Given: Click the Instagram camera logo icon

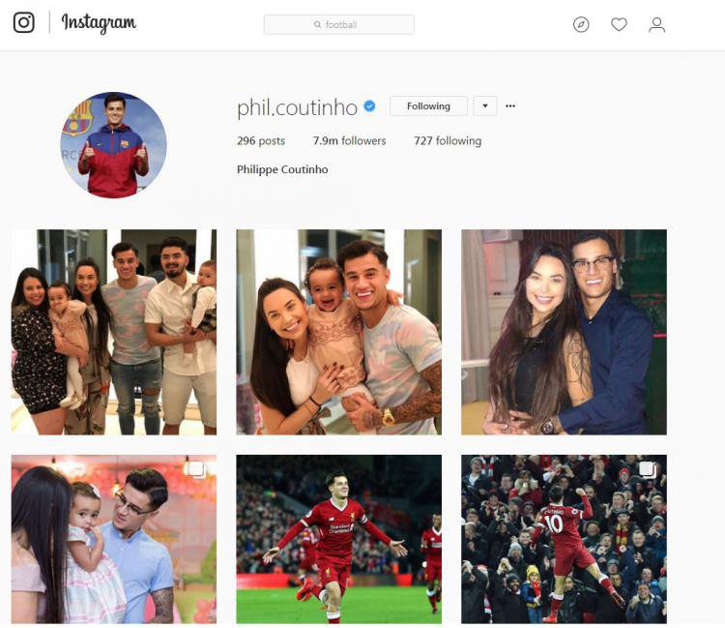Looking at the screenshot, I should [23, 22].
